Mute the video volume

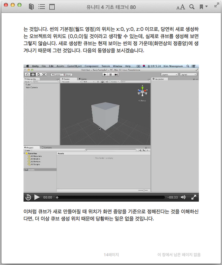183,197
